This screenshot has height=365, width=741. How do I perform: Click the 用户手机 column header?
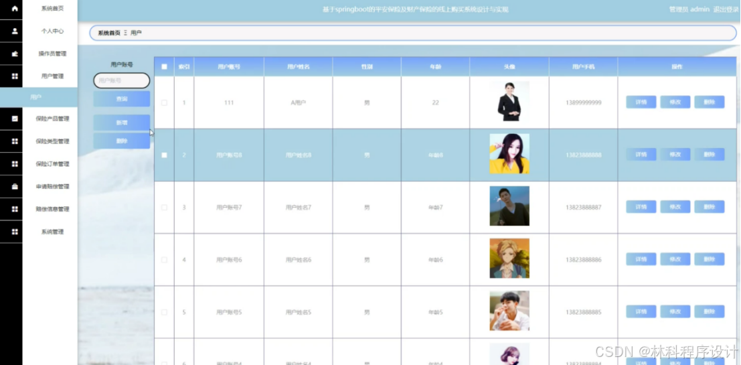coord(583,67)
